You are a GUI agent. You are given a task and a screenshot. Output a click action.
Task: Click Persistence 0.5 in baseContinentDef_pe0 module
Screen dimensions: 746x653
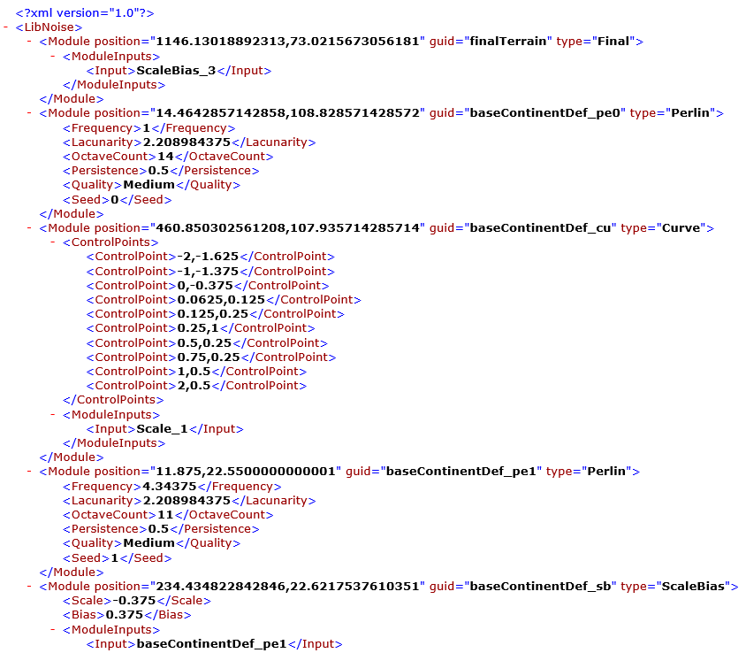tap(161, 171)
